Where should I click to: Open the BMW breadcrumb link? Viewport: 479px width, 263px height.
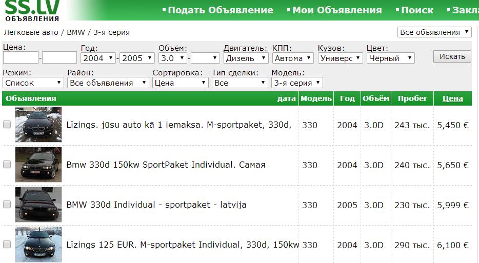click(76, 32)
